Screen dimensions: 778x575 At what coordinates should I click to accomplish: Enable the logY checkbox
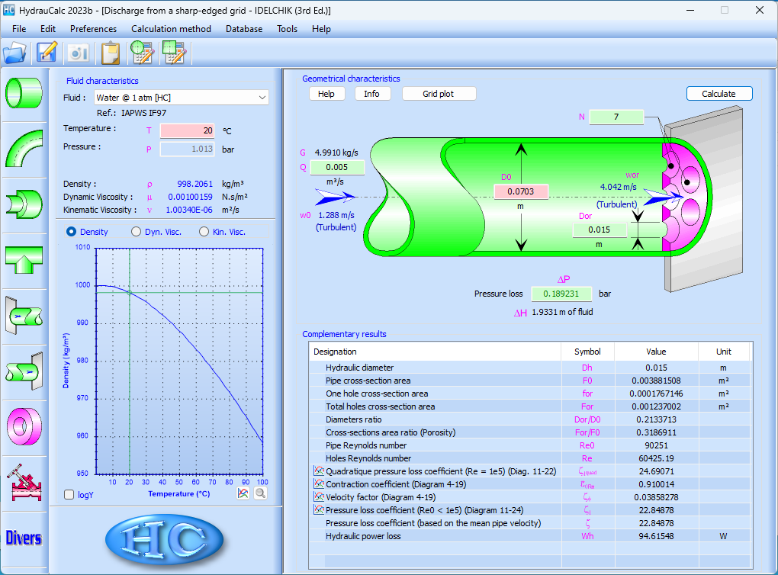(x=69, y=494)
